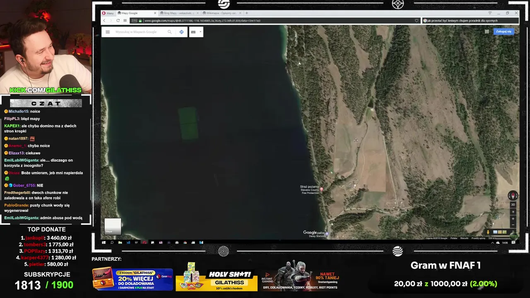
Task: Click the Straż pożarna map pin
Action: (x=321, y=190)
